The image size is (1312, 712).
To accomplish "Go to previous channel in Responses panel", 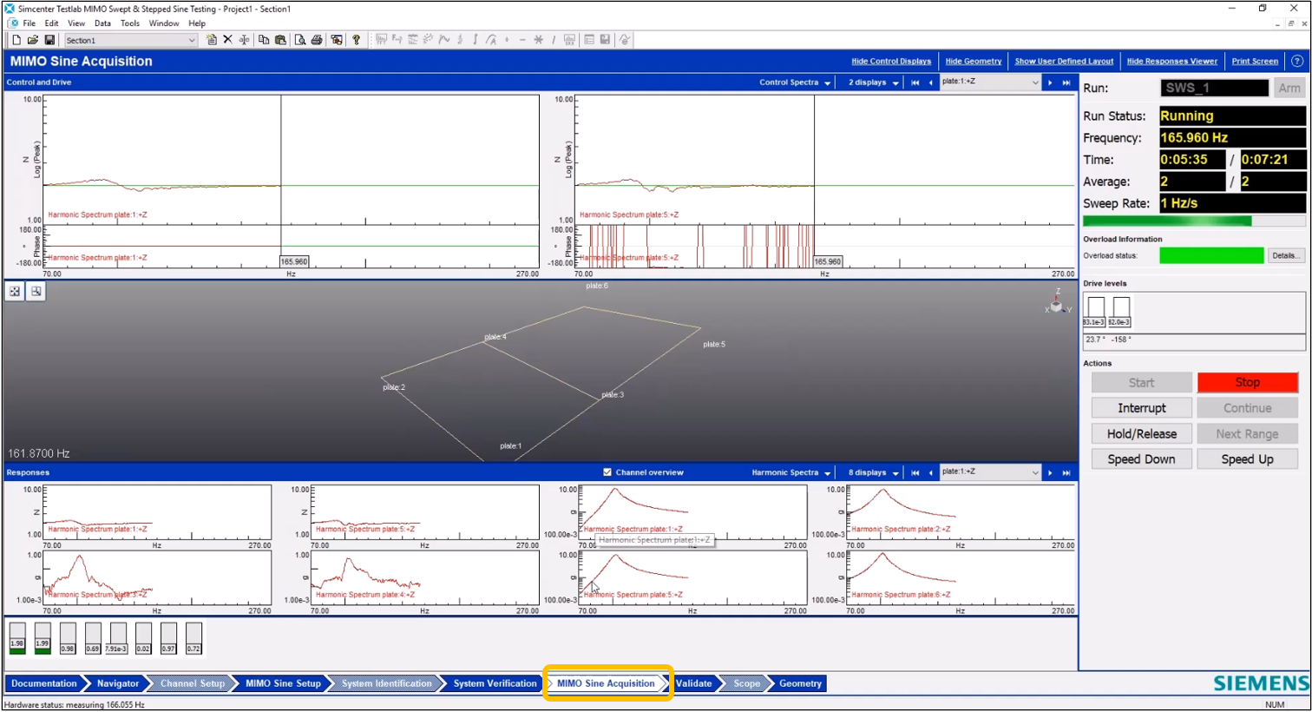I will tap(931, 472).
